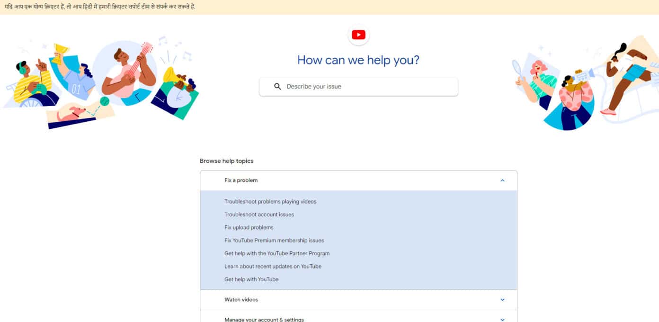The image size is (659, 322).
Task: Get help with the YouTube Partner Program
Action: (x=276, y=253)
